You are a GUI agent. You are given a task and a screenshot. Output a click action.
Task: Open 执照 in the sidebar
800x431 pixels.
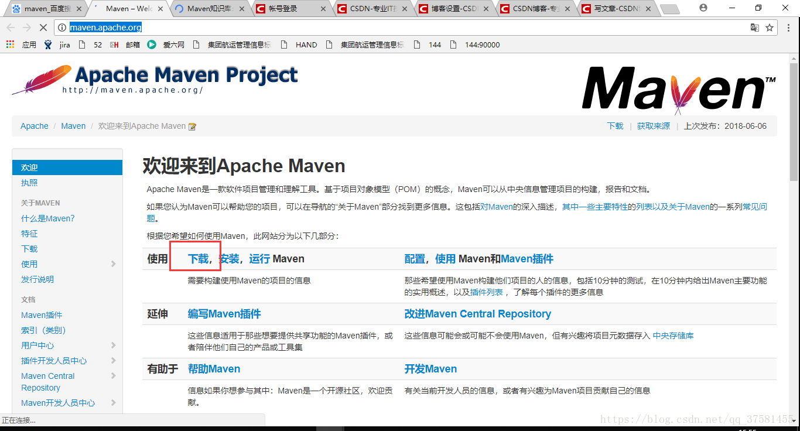[x=29, y=183]
